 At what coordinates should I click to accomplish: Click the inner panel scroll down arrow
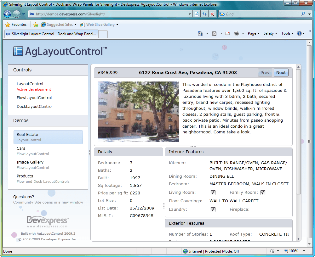[x=298, y=239]
